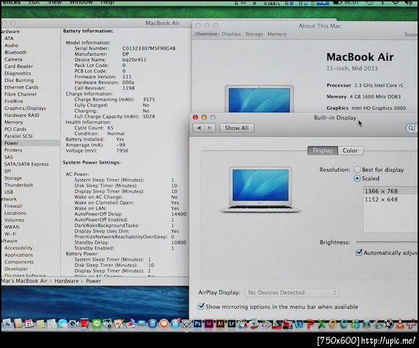Open VLC cone icon in Dock
Screen dimensions: 419x348
click(399, 324)
